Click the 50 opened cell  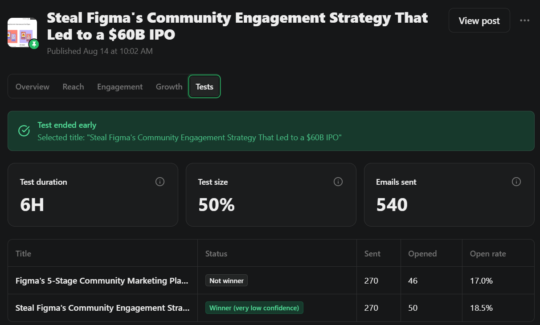413,308
